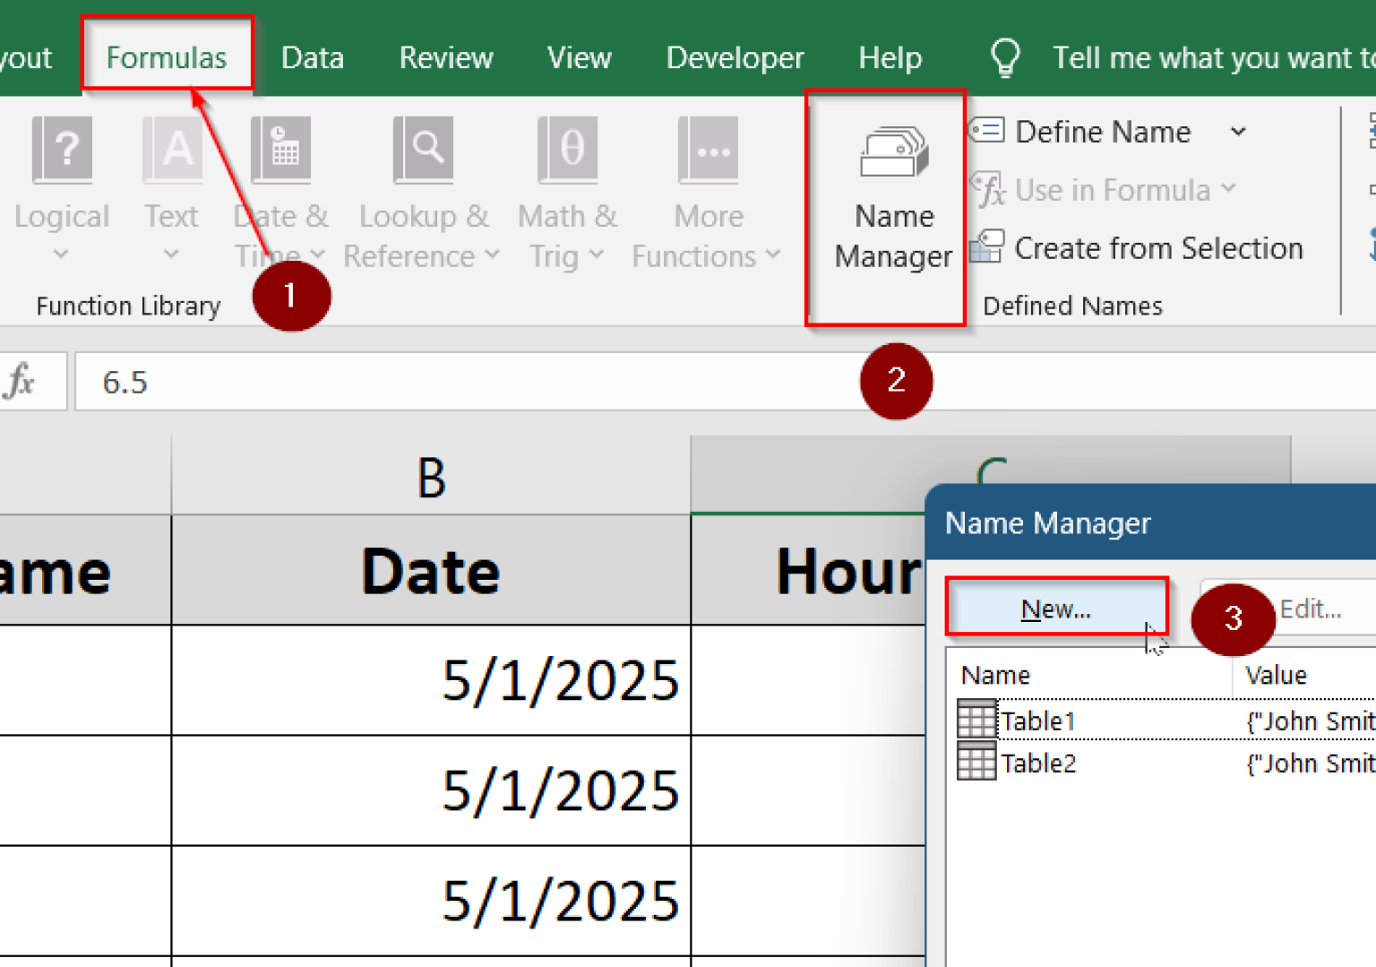The height and width of the screenshot is (967, 1376).
Task: Expand the Define Name dropdown arrow
Action: (x=1238, y=132)
